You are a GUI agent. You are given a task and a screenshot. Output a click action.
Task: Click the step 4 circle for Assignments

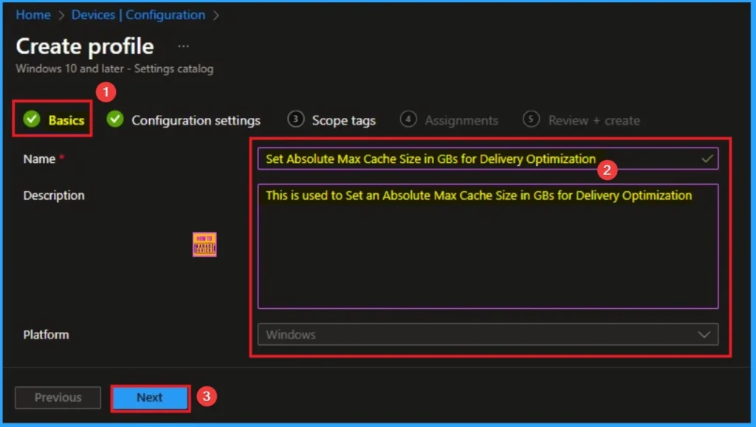tap(409, 119)
